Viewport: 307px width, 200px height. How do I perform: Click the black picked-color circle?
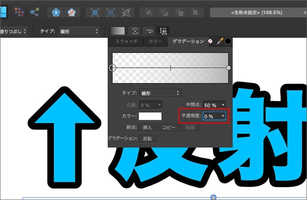click(228, 42)
